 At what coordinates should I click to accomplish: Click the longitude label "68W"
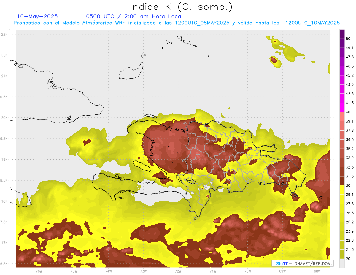tap(317, 271)
